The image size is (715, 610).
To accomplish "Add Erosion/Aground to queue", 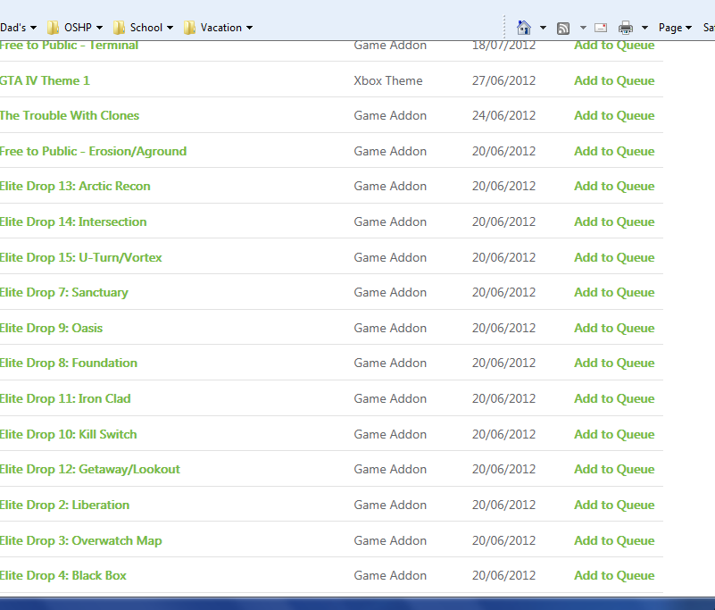I will [614, 152].
